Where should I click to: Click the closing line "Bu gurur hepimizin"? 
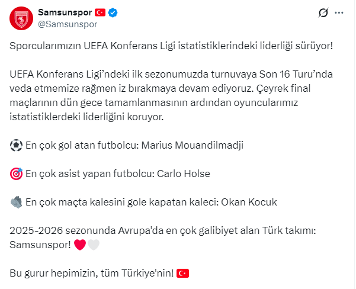click(92, 274)
